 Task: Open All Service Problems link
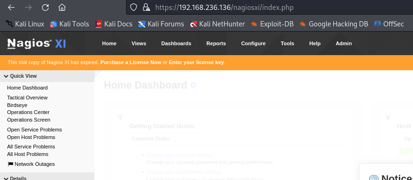[x=31, y=147]
